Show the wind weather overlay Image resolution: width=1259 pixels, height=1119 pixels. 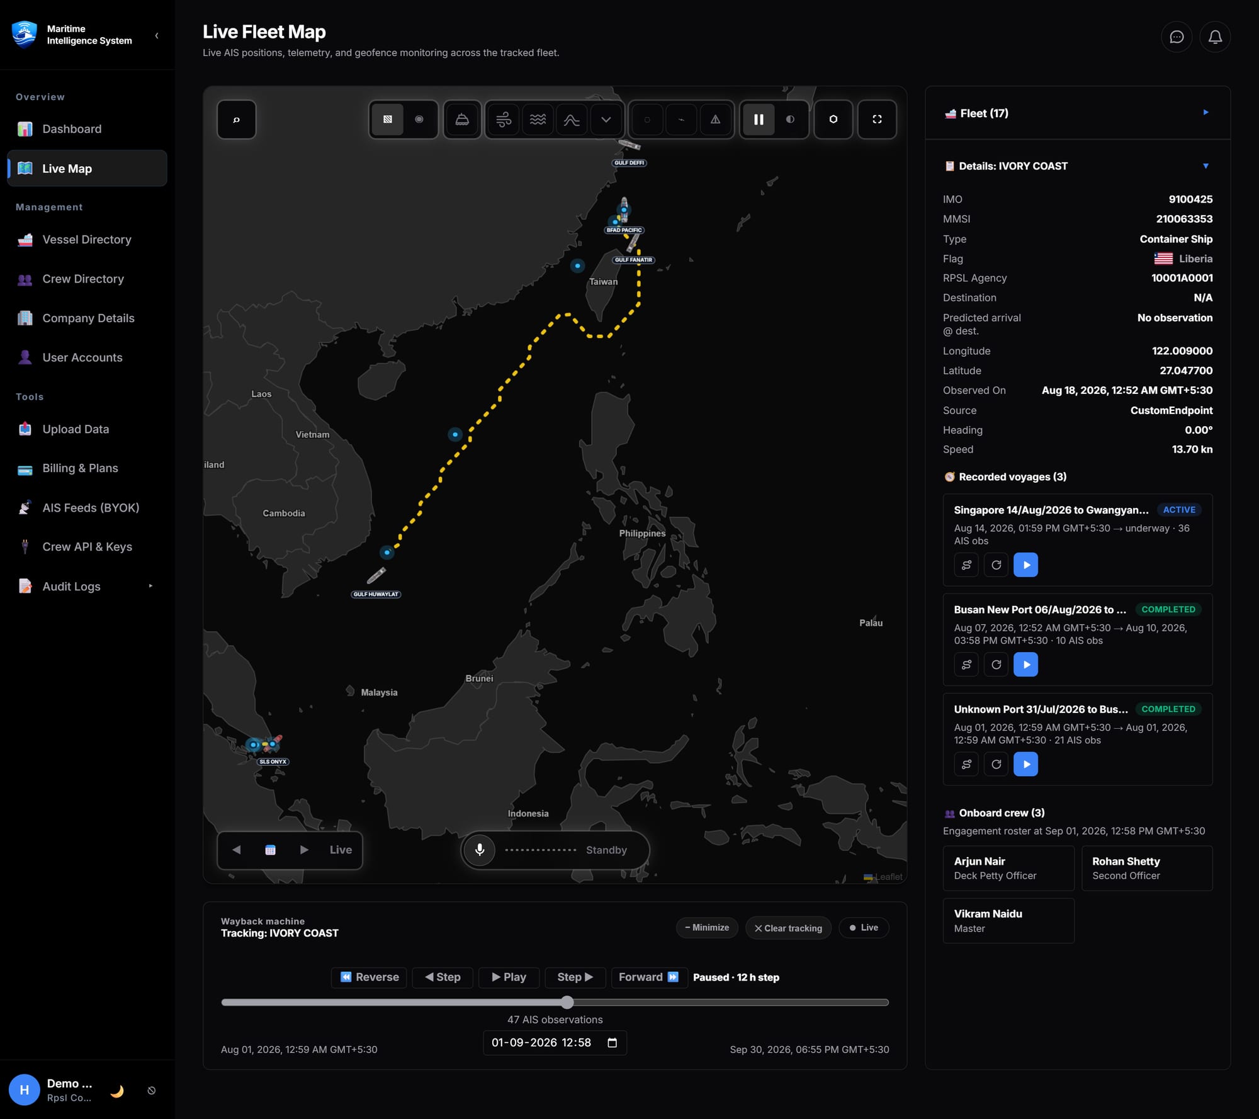pyautogui.click(x=504, y=120)
